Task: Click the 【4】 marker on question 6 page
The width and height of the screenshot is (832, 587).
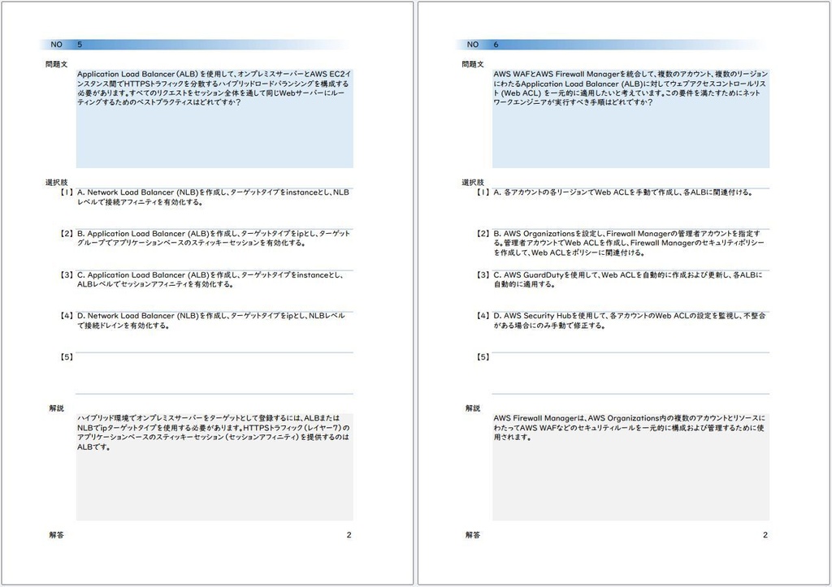Action: tap(483, 316)
